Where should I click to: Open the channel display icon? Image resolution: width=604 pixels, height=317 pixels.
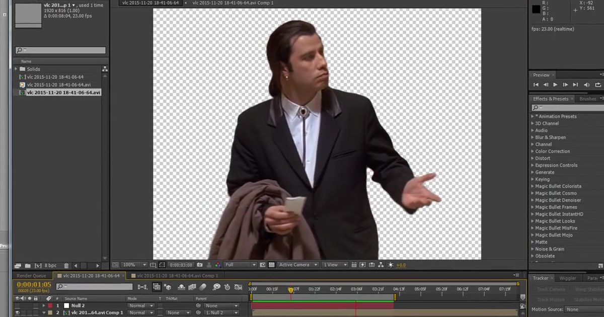pyautogui.click(x=218, y=265)
